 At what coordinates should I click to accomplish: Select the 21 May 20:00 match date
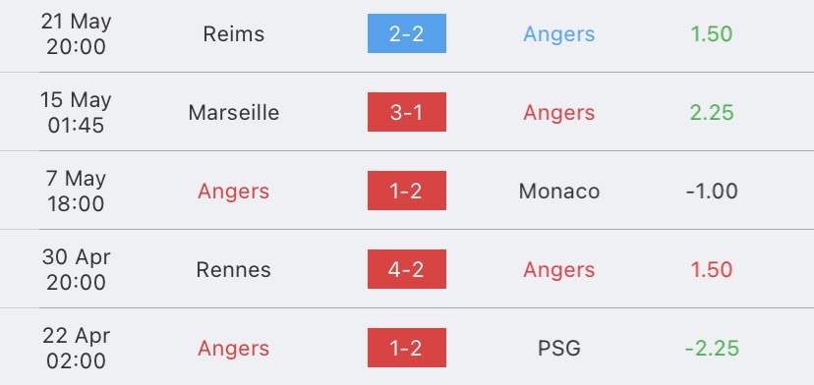pyautogui.click(x=77, y=34)
